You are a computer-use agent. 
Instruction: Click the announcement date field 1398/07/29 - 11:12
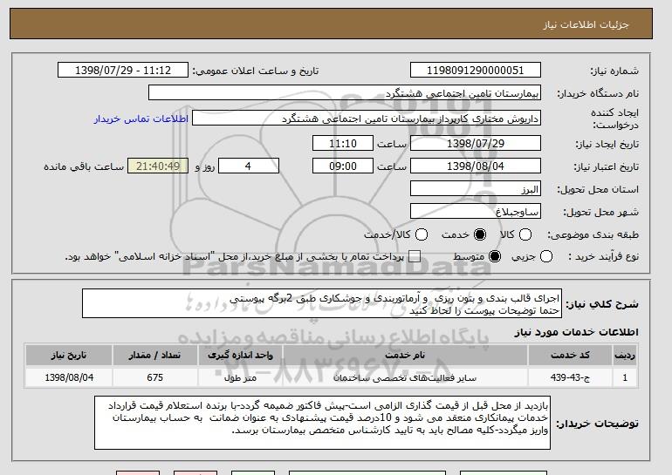(x=123, y=71)
